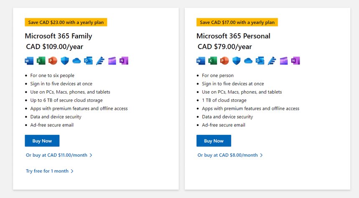Click the Clipchamp icon in Family plan
Screen dimensions: 359x198
pyautogui.click(x=112, y=61)
